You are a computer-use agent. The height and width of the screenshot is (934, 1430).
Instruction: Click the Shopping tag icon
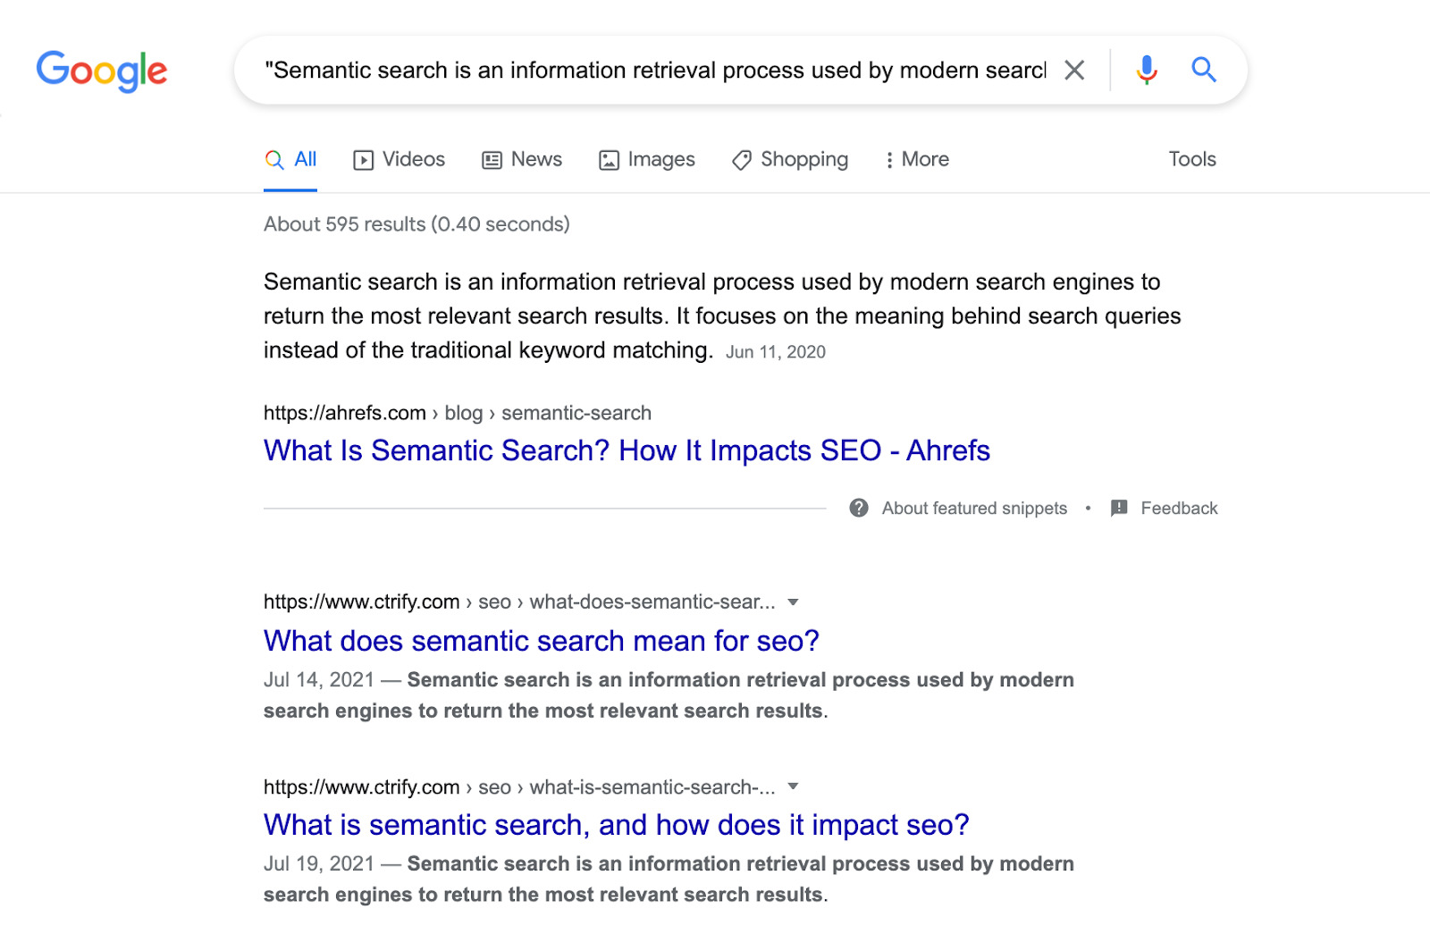tap(741, 160)
